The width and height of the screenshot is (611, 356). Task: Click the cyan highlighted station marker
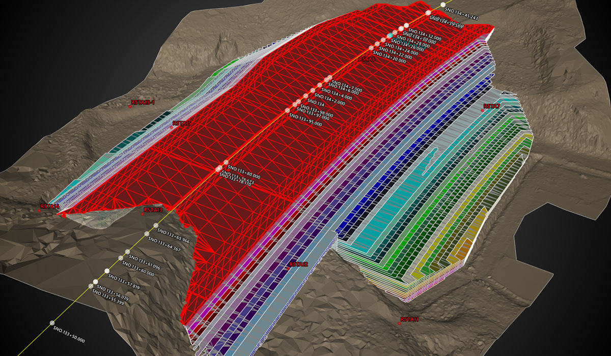390,35
